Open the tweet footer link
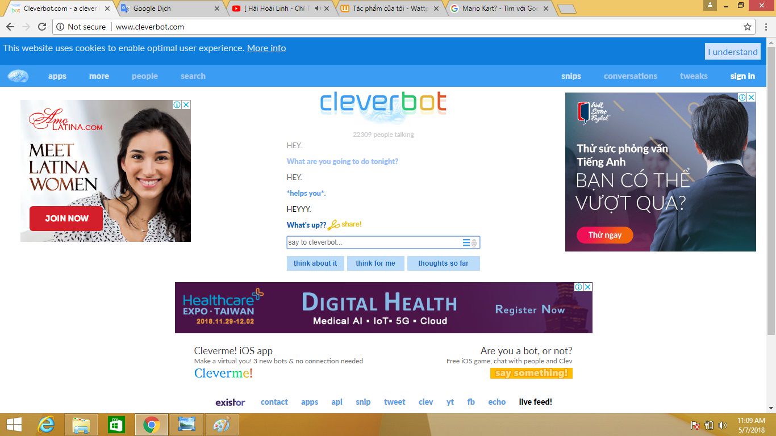The image size is (776, 436). 395,402
